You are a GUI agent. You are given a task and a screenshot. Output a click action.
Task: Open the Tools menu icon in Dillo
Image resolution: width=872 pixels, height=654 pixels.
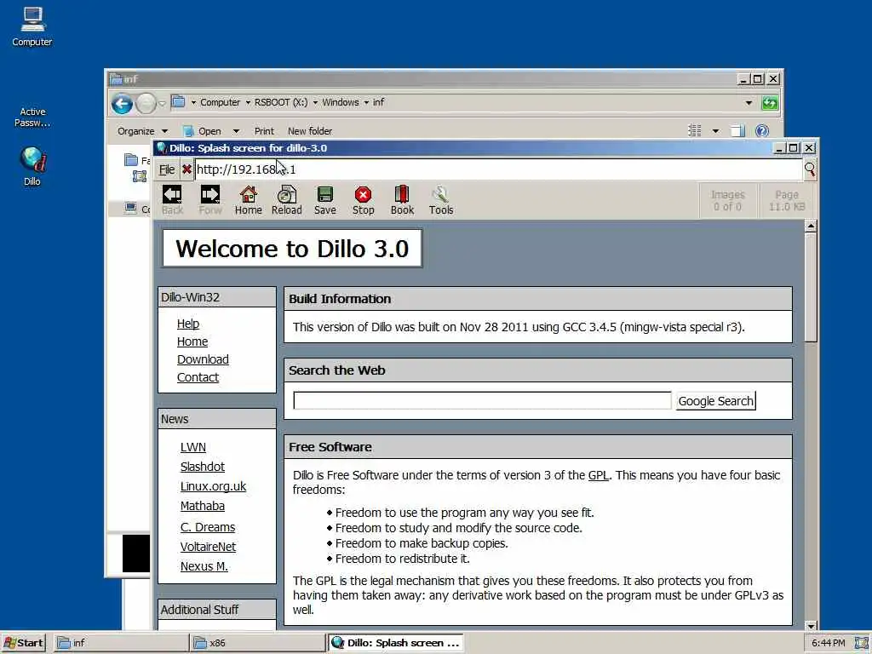click(441, 200)
